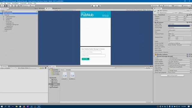The height and width of the screenshot is (108, 192).
Task: Toggle Send Message script enabled checkbox
Action: (157, 56)
